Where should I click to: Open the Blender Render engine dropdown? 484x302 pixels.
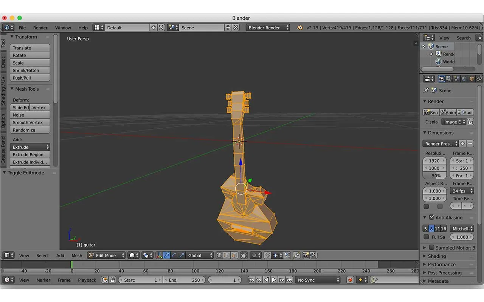(268, 28)
